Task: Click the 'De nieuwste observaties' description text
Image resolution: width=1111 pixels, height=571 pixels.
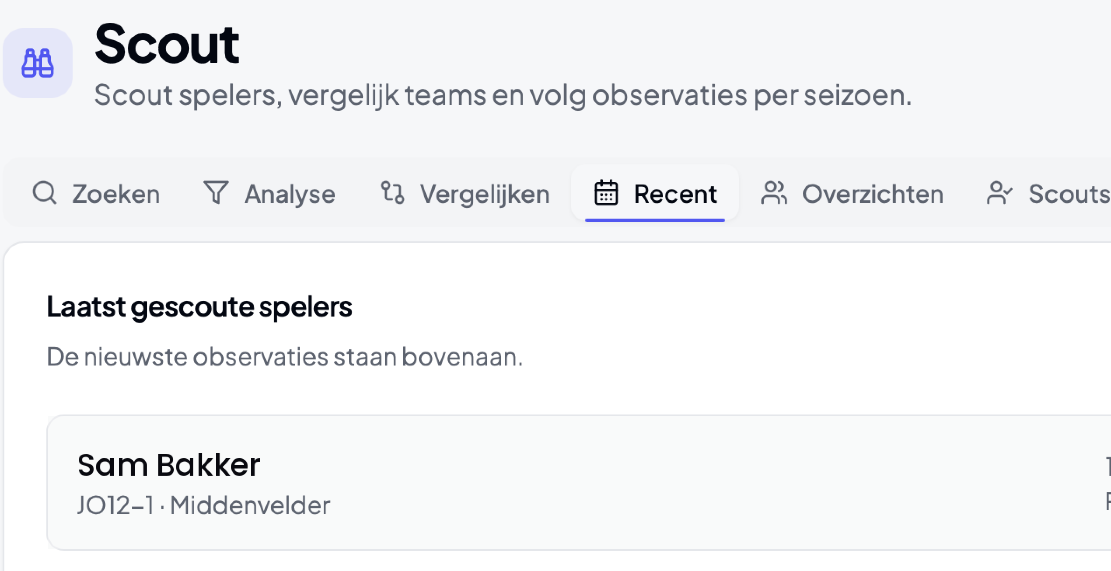Action: [285, 356]
